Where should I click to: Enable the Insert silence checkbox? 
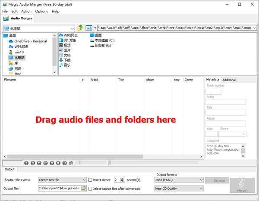(x=91, y=180)
